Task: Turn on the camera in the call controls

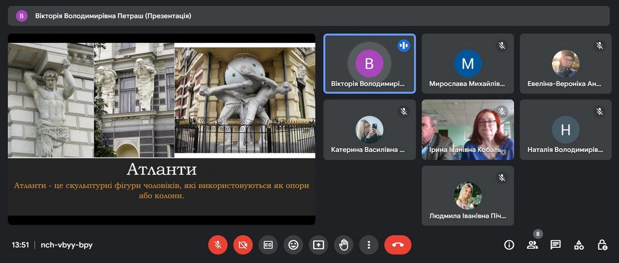Action: pyautogui.click(x=243, y=245)
